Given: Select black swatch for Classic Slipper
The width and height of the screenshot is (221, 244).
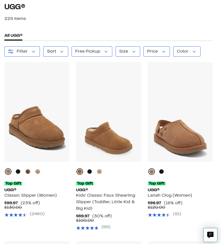Looking at the screenshot, I should click(18, 172).
